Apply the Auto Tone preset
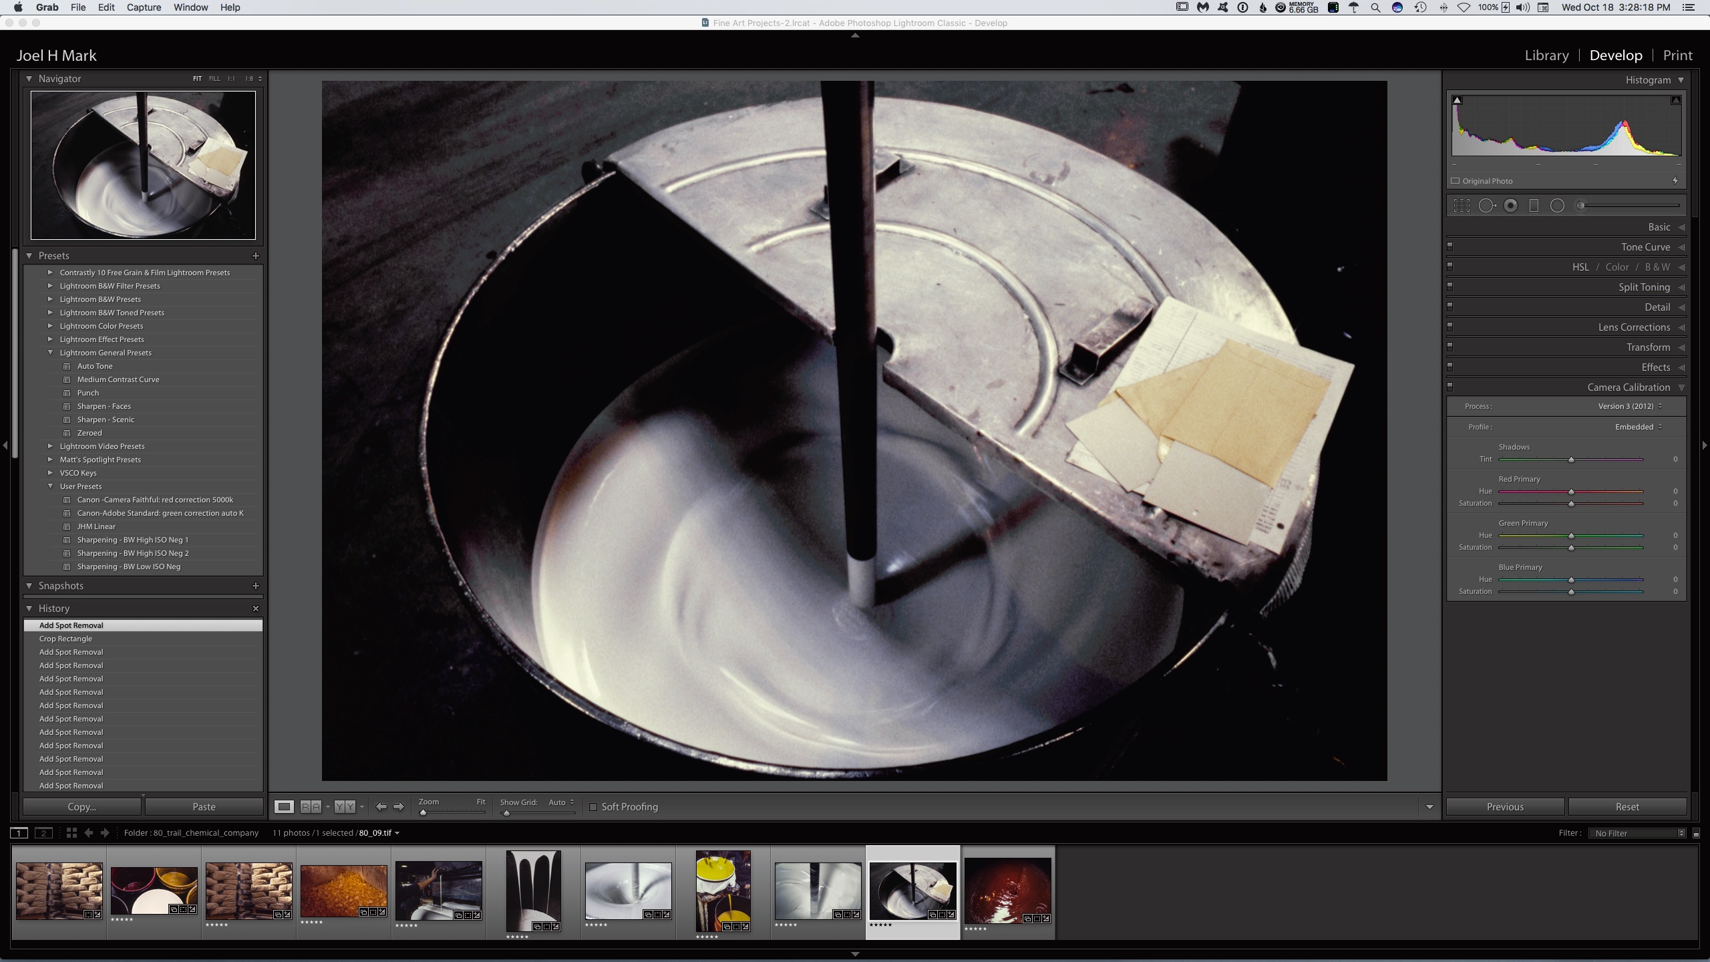This screenshot has height=962, width=1710. (x=95, y=366)
